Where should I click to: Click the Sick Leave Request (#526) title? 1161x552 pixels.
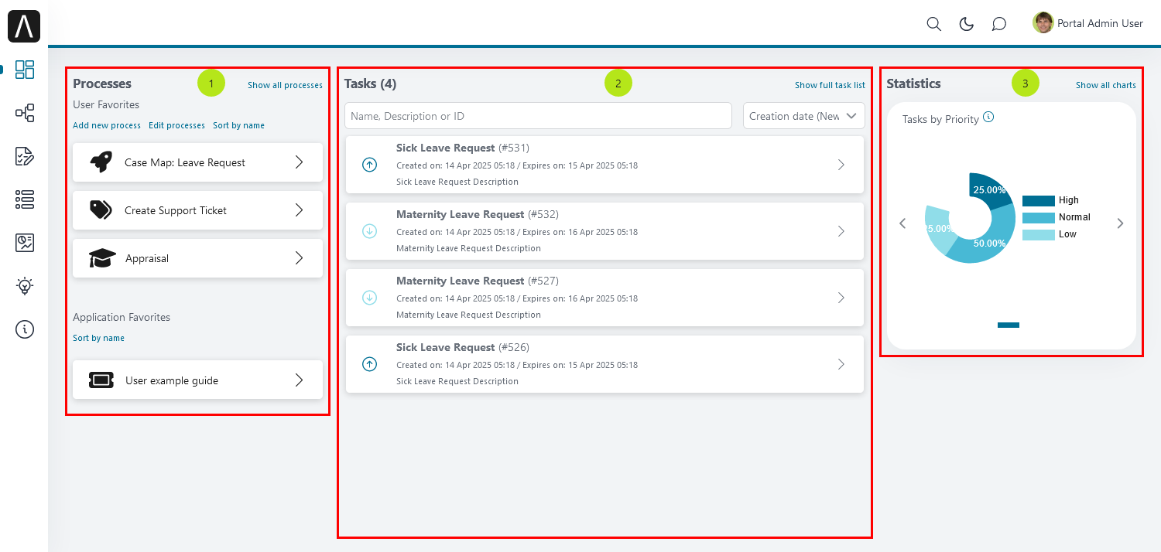pyautogui.click(x=463, y=347)
